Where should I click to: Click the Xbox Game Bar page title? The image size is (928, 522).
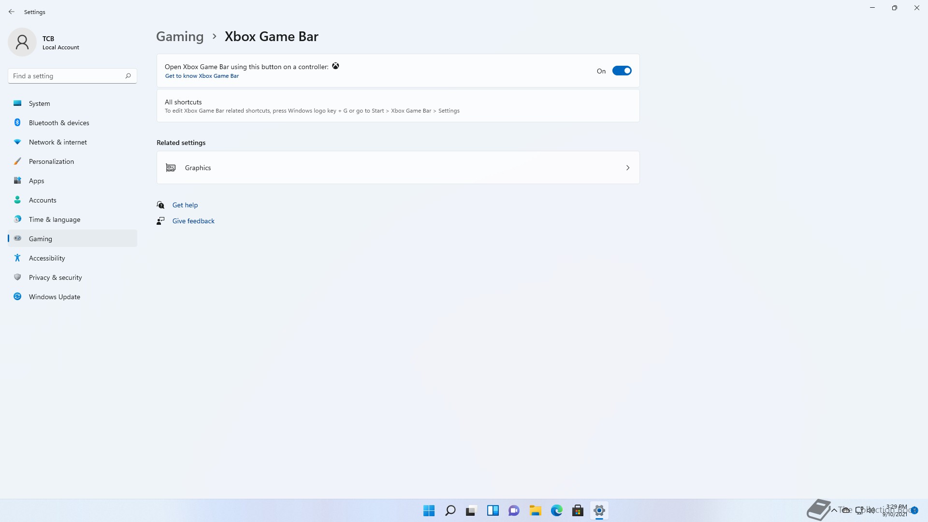pos(271,36)
